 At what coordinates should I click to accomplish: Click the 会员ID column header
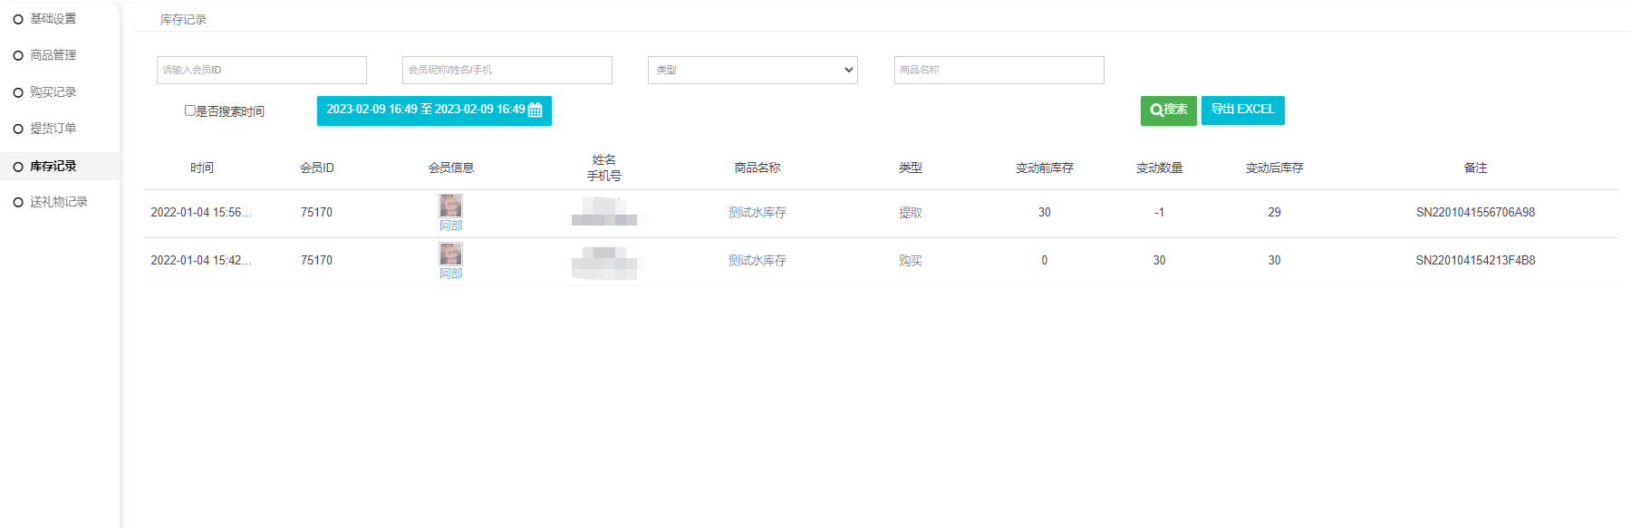(x=317, y=168)
